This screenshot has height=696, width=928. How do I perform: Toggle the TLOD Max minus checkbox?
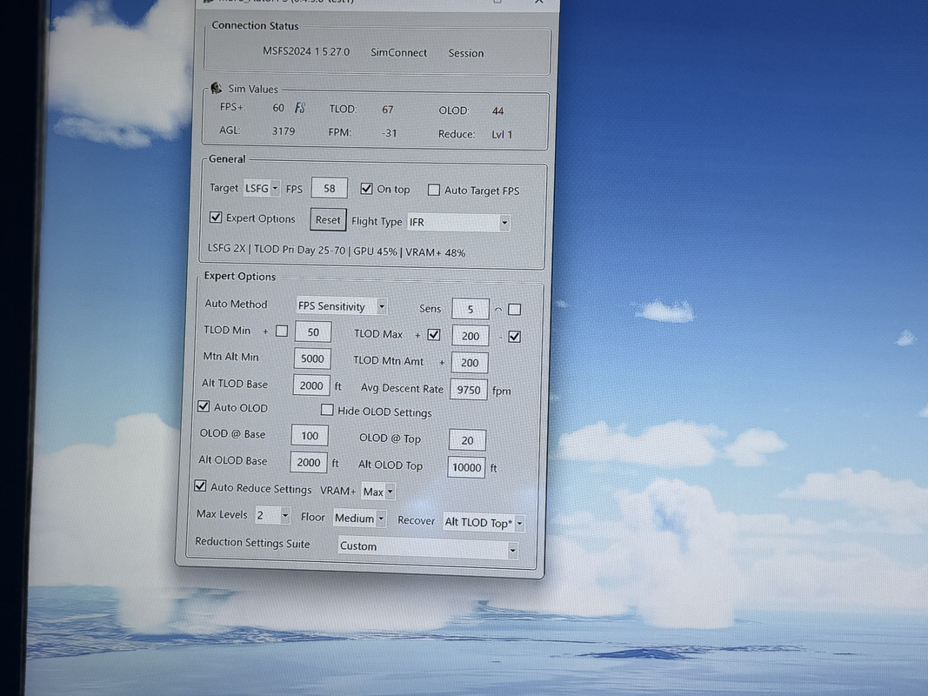point(514,336)
